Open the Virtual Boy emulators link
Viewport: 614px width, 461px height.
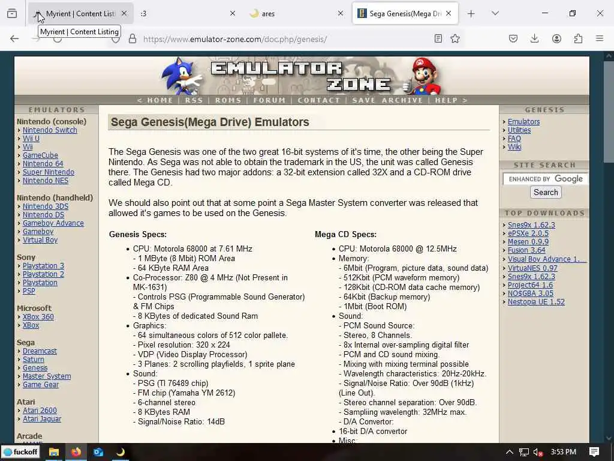pyautogui.click(x=40, y=240)
